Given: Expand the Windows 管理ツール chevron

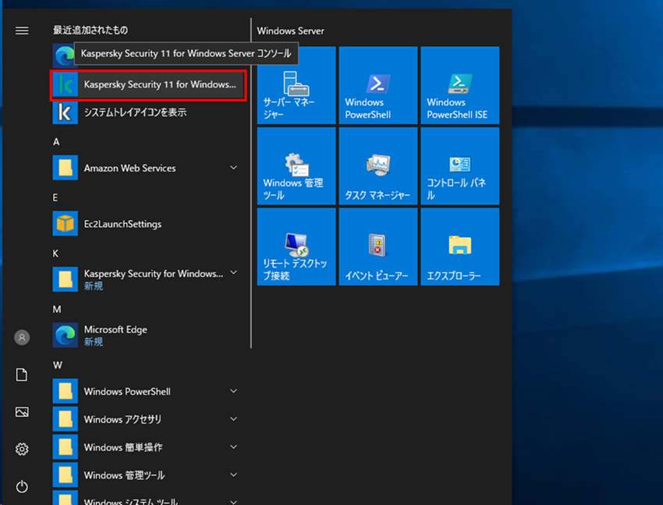Looking at the screenshot, I should (x=233, y=475).
